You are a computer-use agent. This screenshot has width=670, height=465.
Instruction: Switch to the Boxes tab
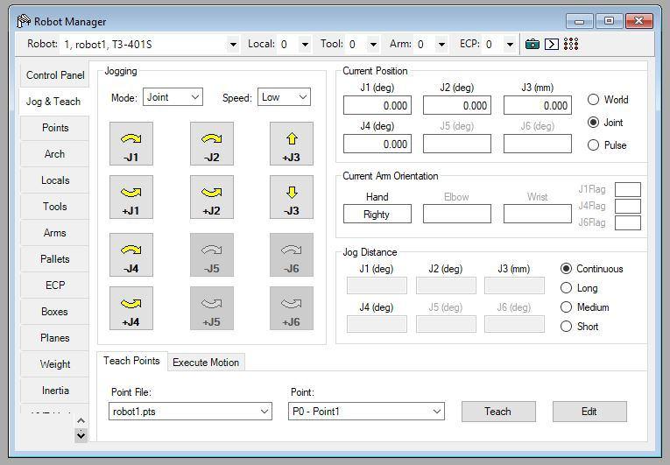click(x=54, y=312)
